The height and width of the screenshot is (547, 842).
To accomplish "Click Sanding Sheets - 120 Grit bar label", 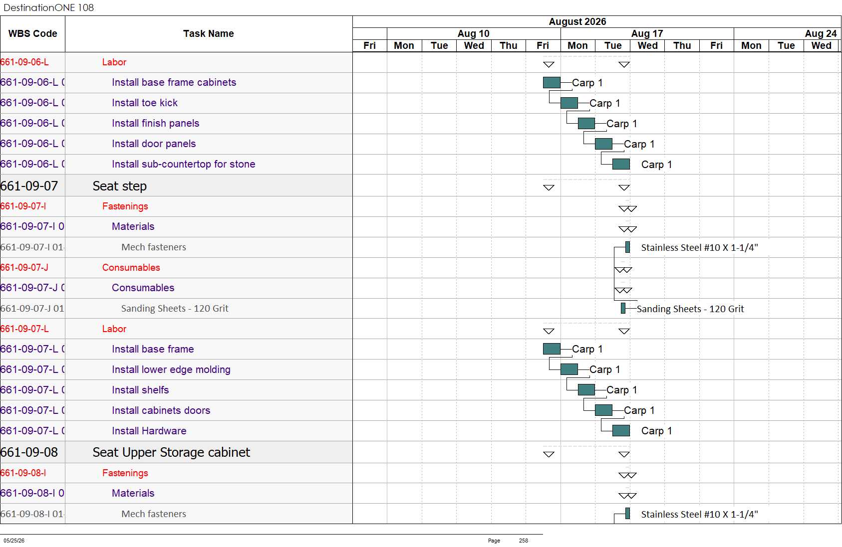I will click(x=690, y=309).
